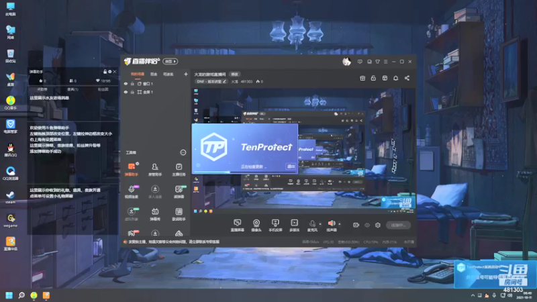This screenshot has width=537, height=302.
Task: Open Steam desktop shortcut
Action: tap(10, 197)
